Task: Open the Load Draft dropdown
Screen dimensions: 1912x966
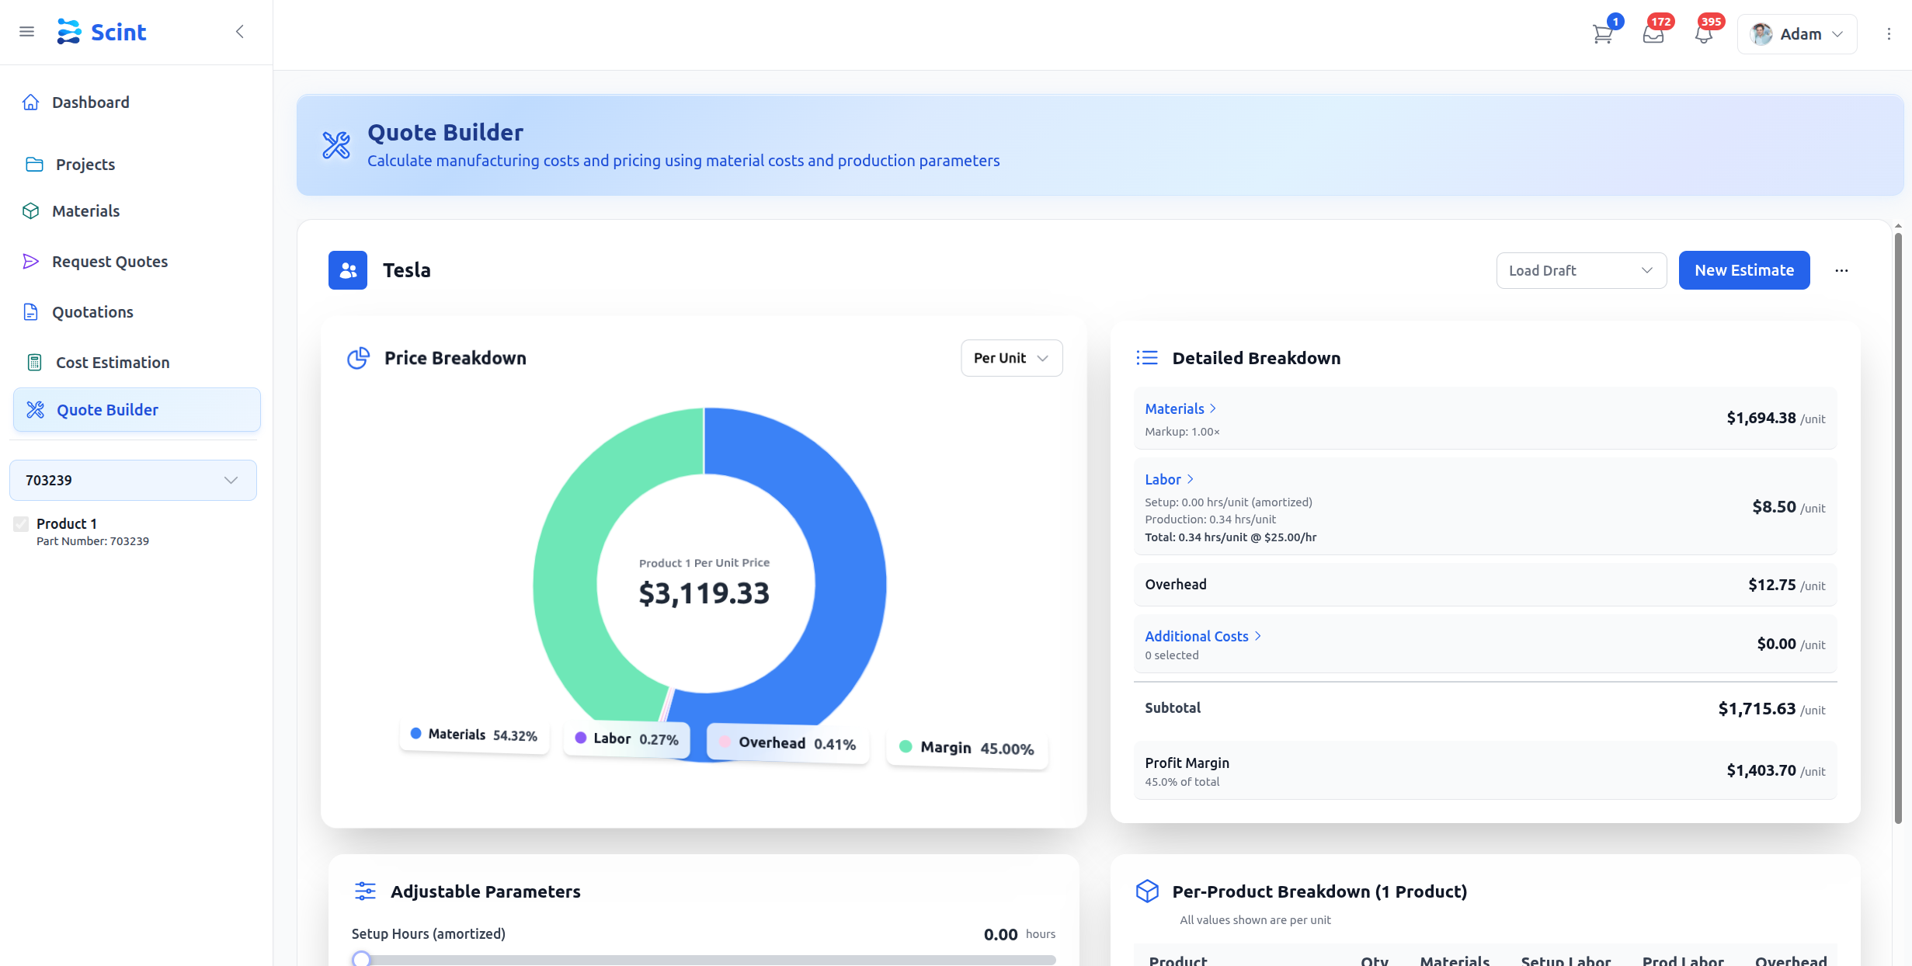Action: 1581,270
